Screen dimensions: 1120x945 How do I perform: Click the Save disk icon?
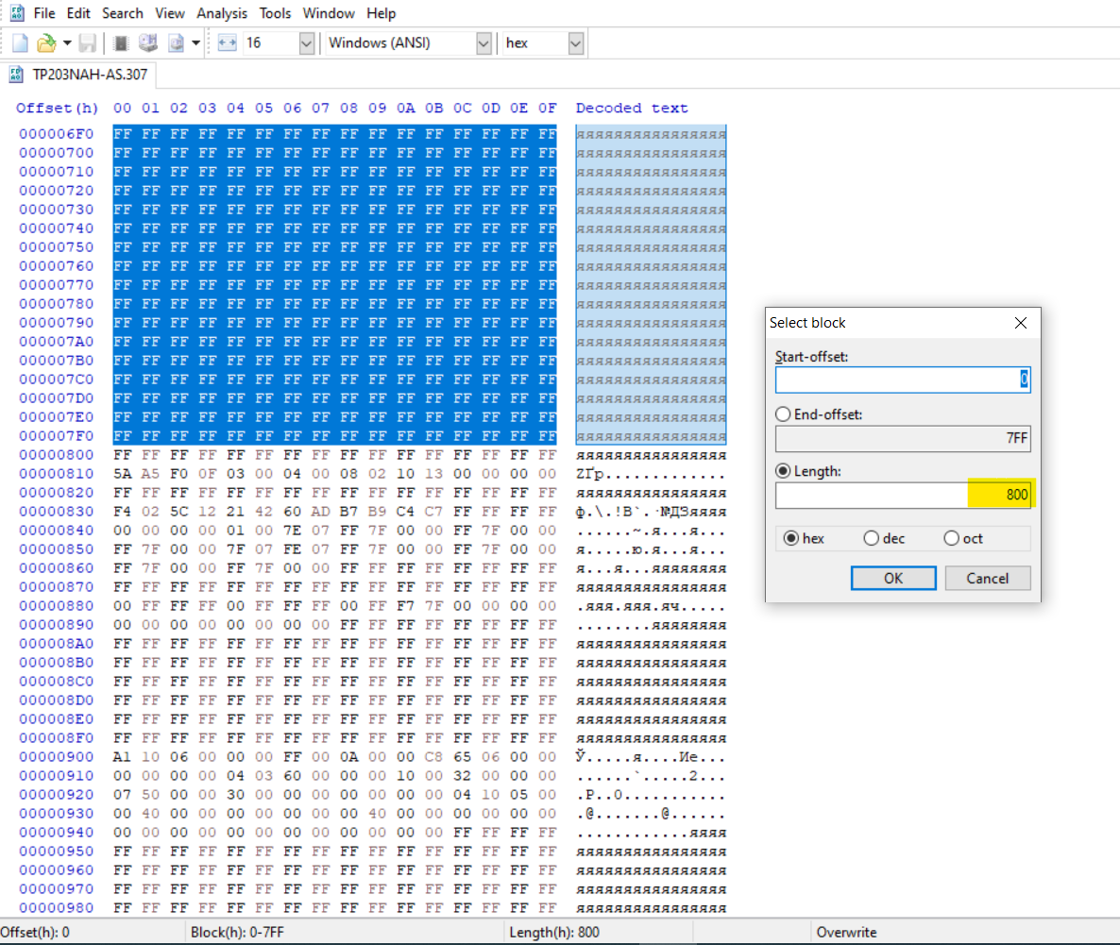(87, 43)
